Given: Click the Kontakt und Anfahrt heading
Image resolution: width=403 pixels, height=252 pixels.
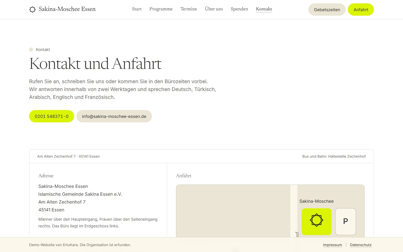Looking at the screenshot, I should pyautogui.click(x=95, y=64).
